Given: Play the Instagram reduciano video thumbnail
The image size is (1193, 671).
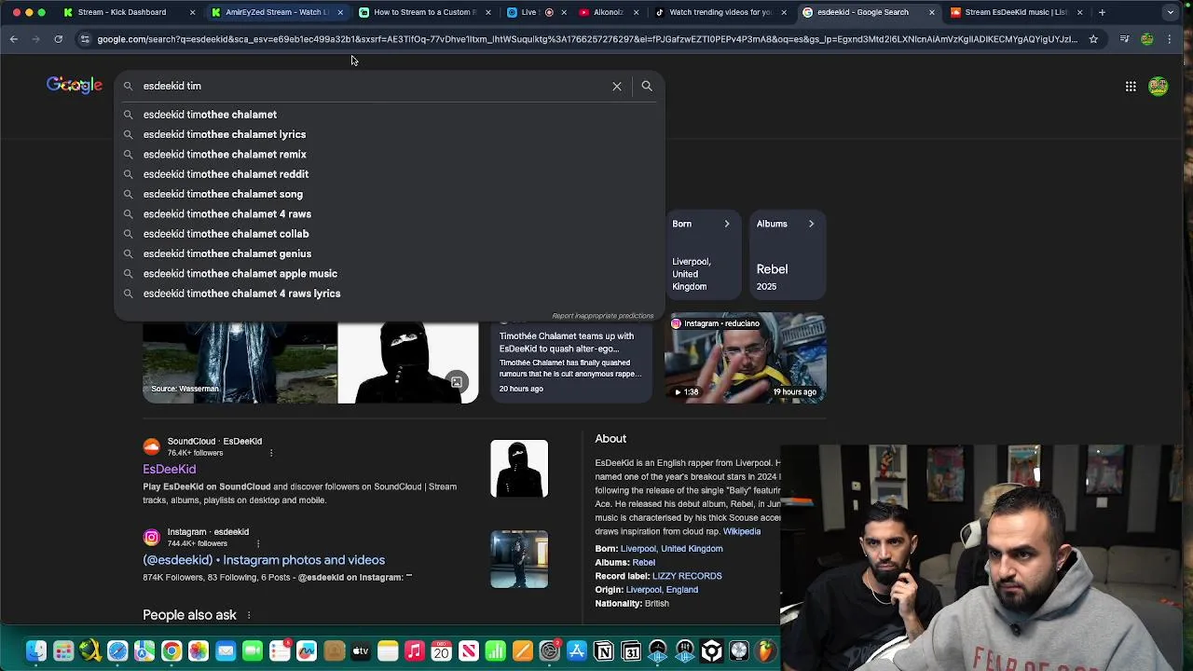Looking at the screenshot, I should (x=745, y=358).
